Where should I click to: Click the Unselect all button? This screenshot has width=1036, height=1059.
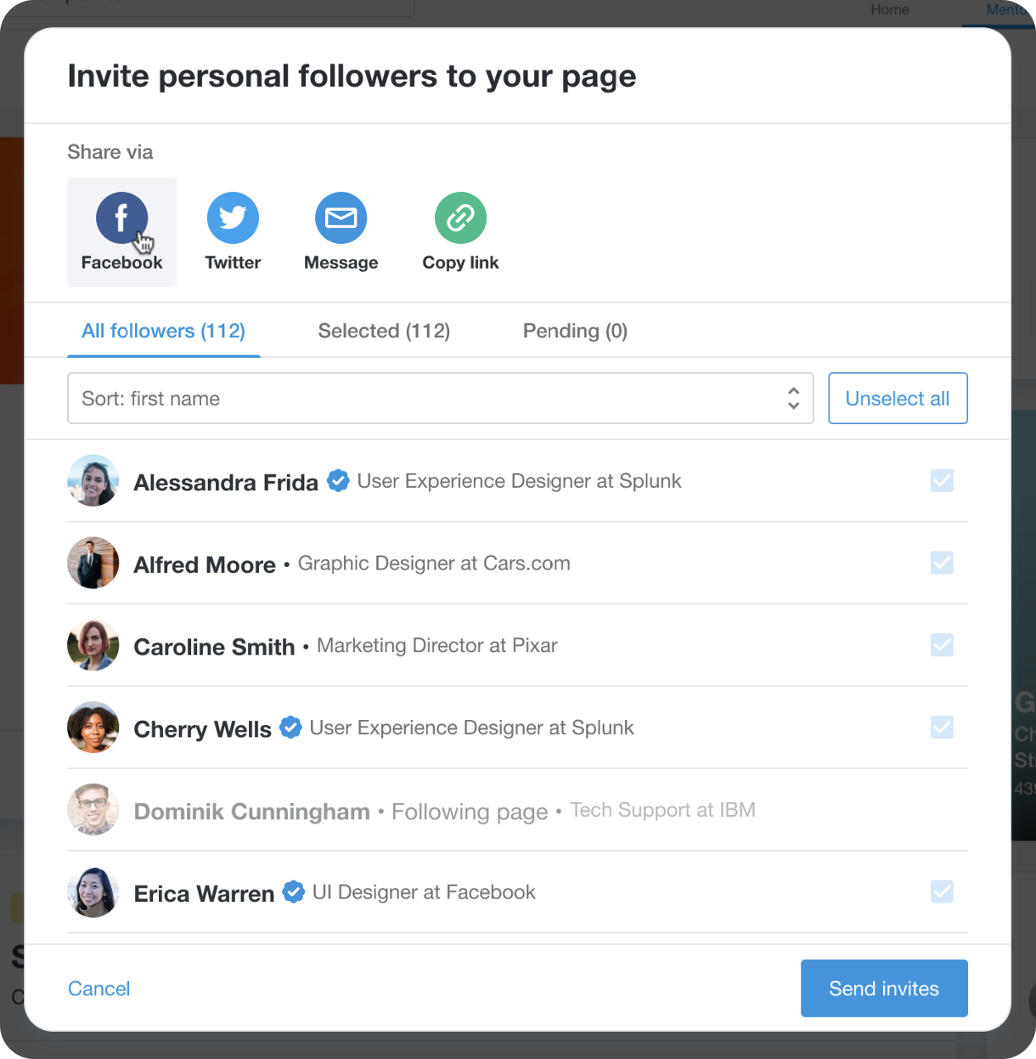coord(898,398)
